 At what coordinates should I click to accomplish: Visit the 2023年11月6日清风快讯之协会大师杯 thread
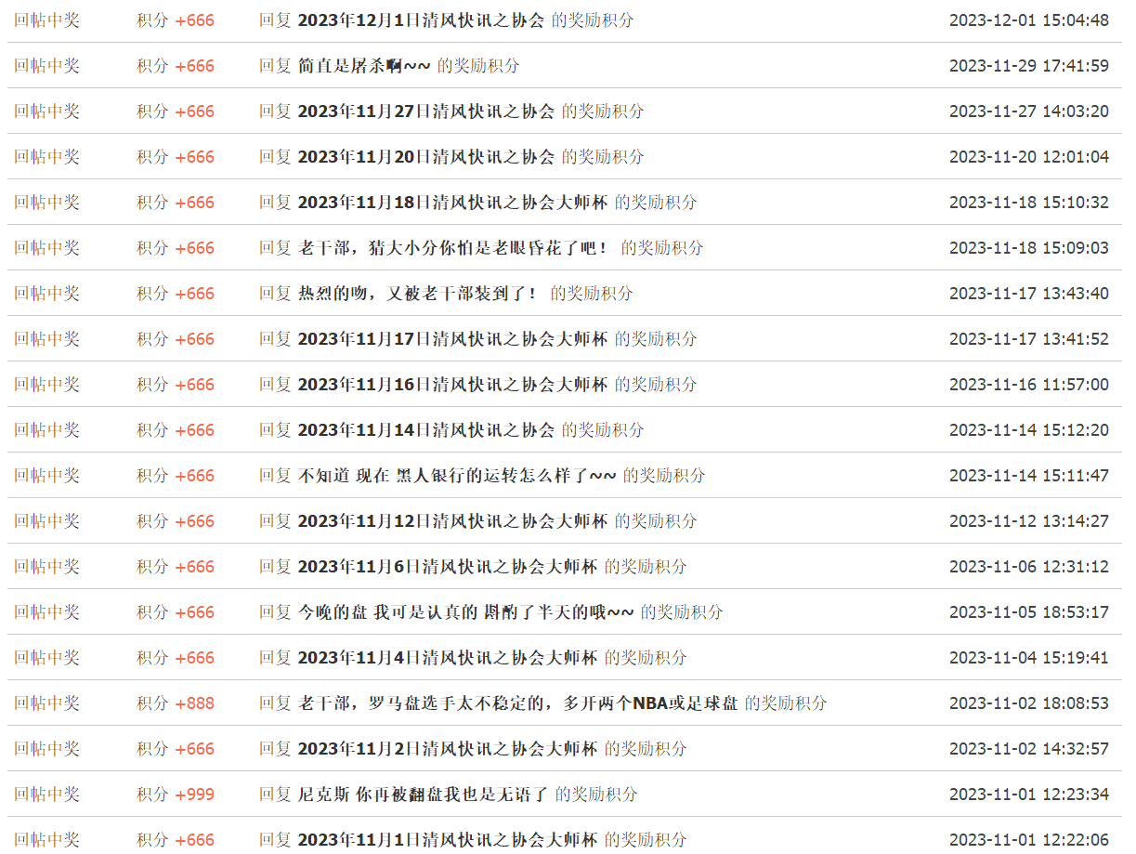[447, 567]
